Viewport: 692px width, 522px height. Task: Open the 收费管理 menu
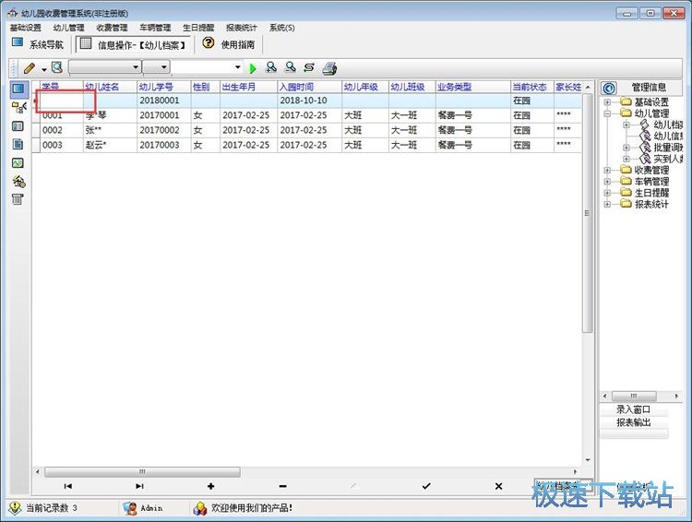coord(112,28)
